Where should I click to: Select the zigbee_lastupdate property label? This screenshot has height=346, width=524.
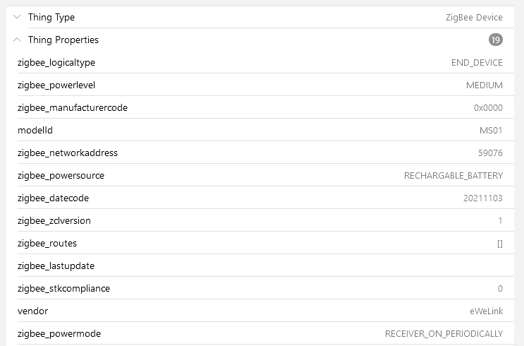(56, 266)
